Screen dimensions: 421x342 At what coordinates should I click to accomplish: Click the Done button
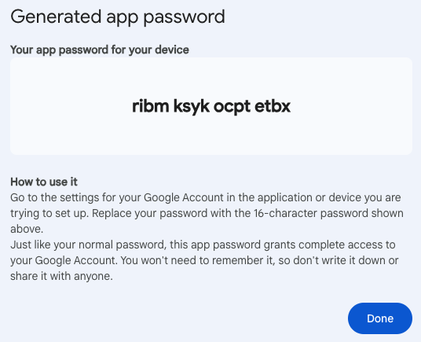pos(380,318)
